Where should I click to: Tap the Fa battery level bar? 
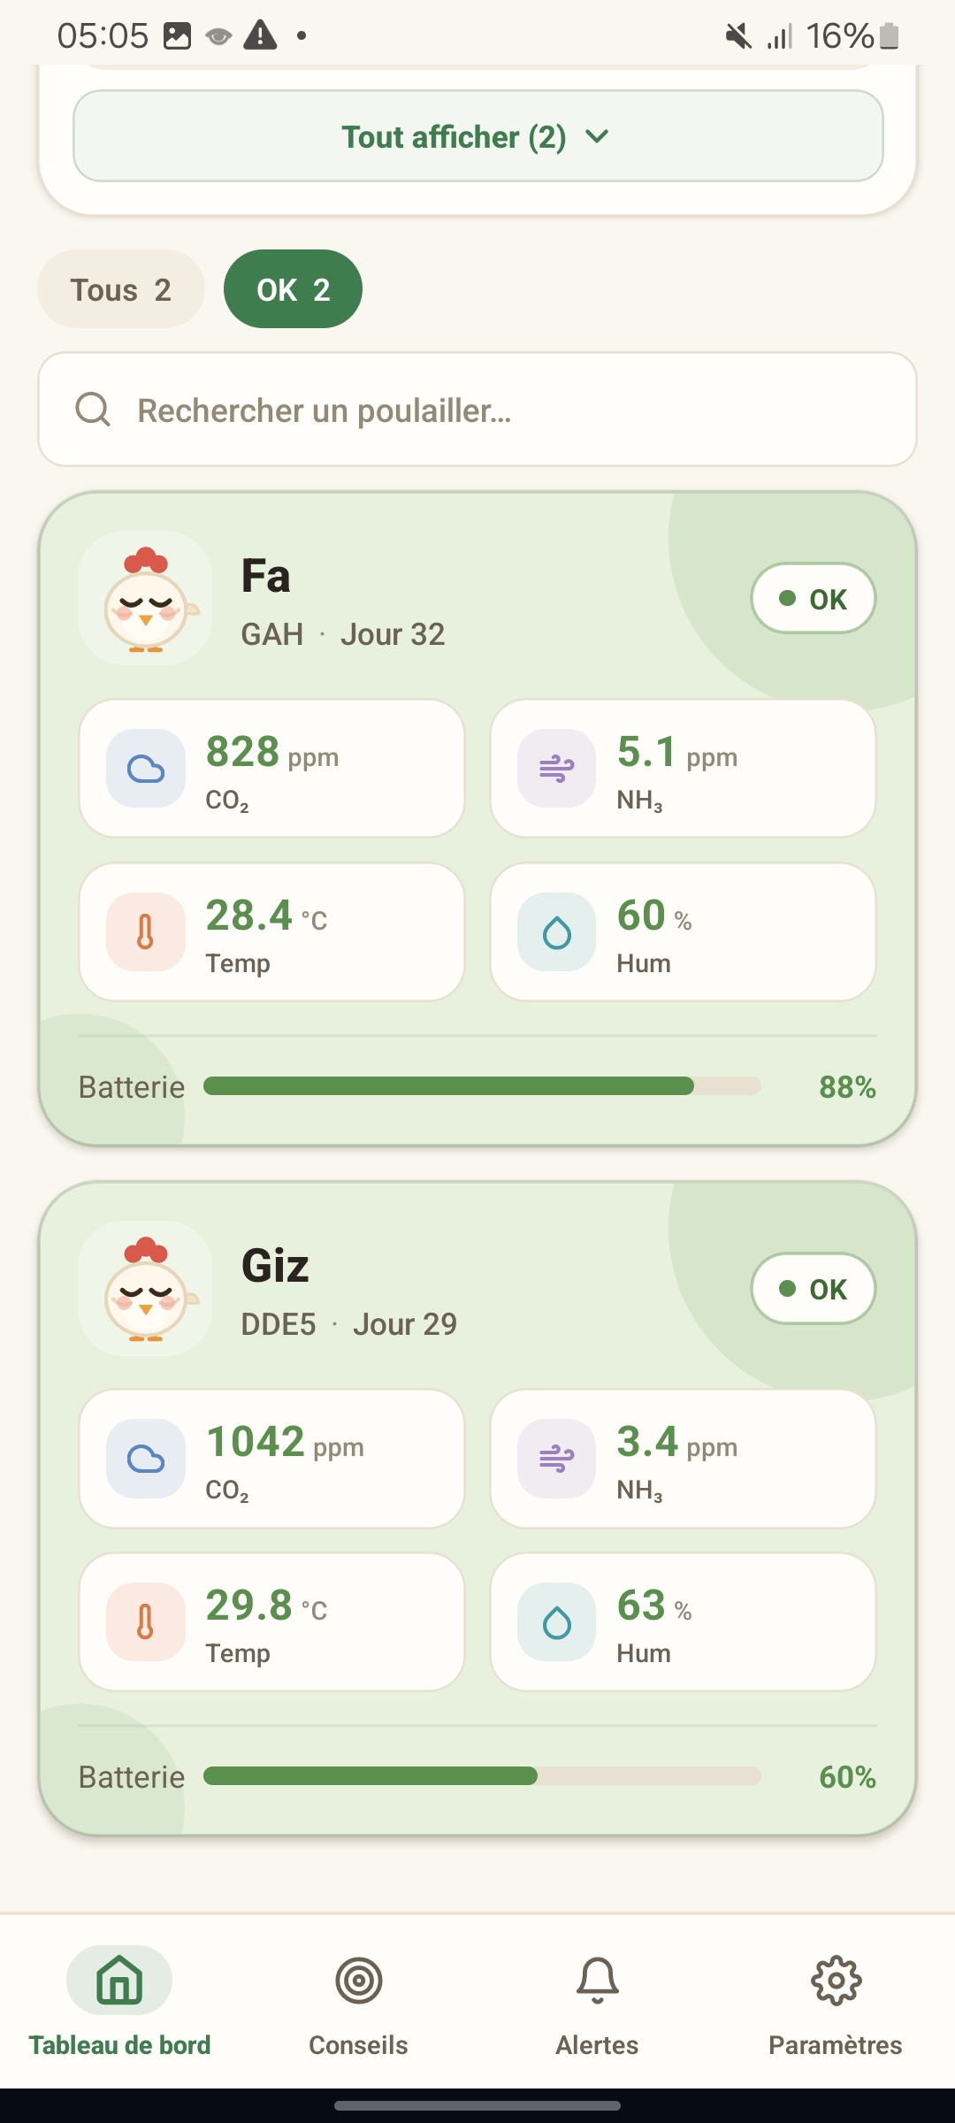tap(482, 1086)
